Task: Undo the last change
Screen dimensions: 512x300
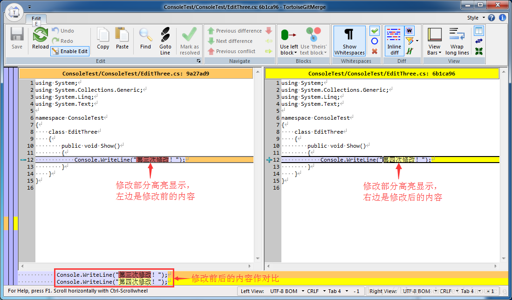Action: coord(63,31)
